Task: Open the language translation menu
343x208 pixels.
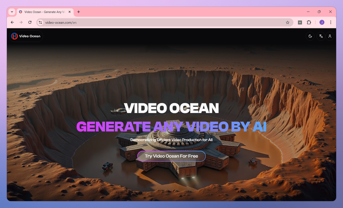Action: [321, 36]
